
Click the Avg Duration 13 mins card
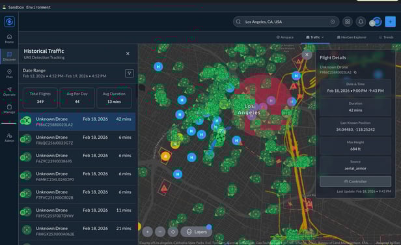coord(114,98)
